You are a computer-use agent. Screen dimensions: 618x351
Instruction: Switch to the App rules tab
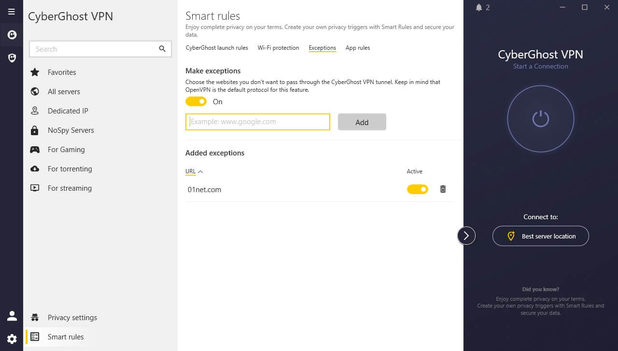coord(357,48)
